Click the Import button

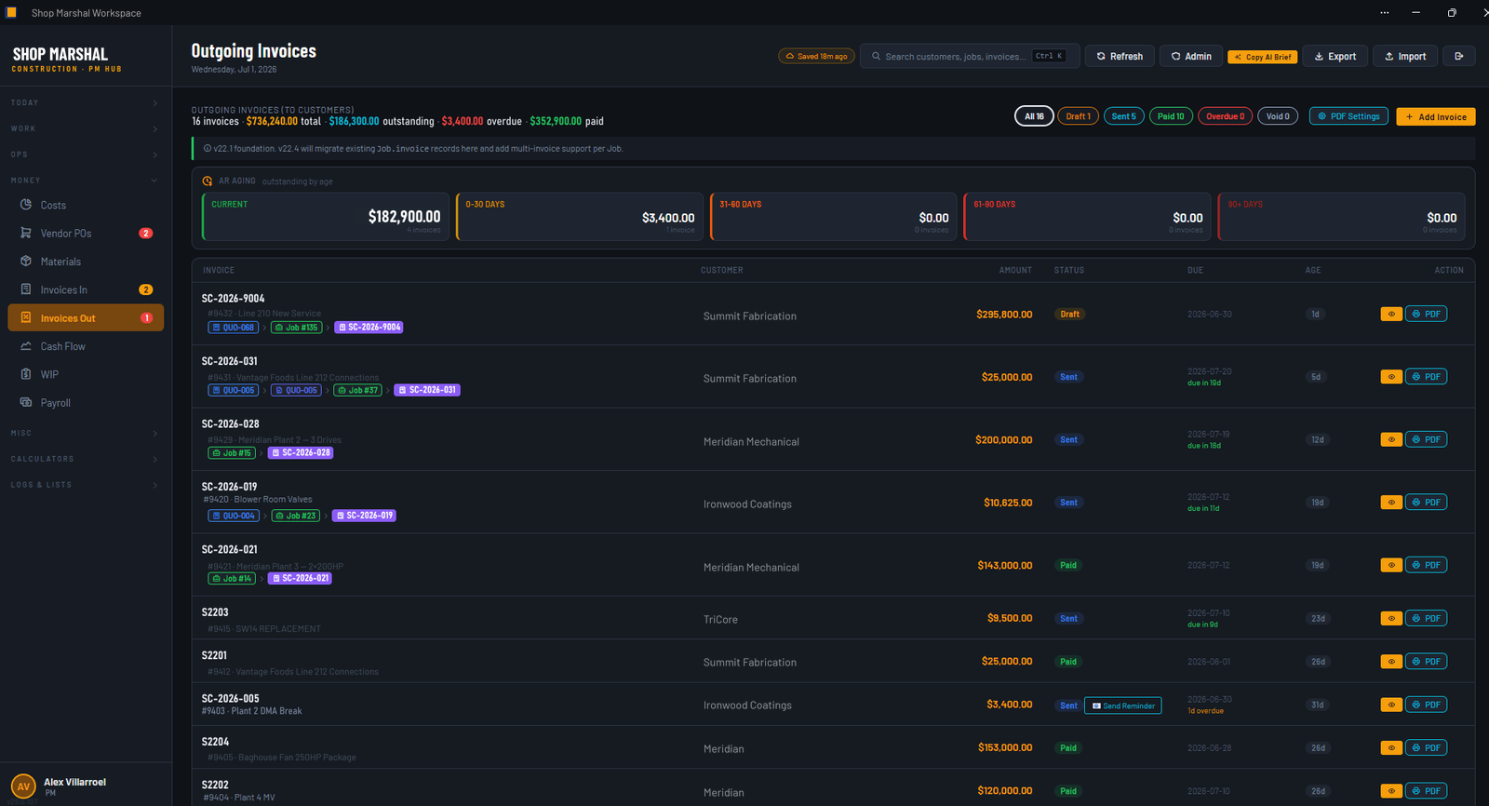click(1405, 56)
